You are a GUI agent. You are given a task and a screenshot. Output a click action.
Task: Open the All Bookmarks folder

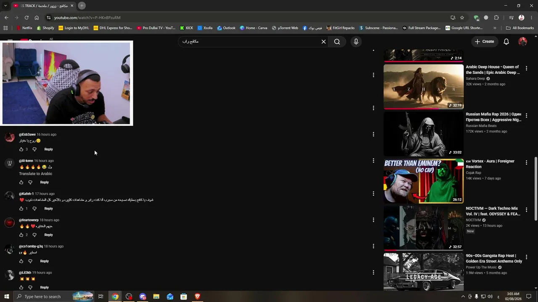click(x=520, y=28)
